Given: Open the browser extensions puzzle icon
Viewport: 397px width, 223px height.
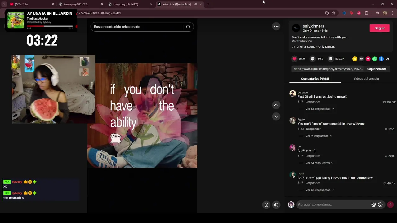Looking at the screenshot, I should tap(366, 13).
